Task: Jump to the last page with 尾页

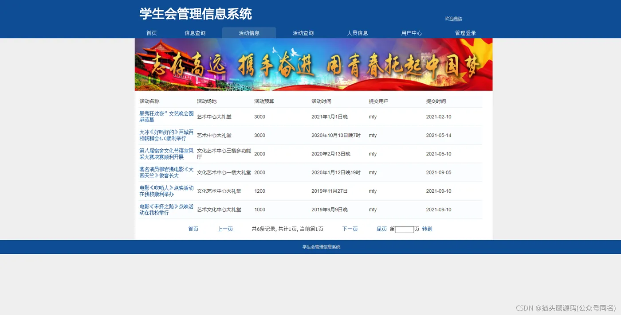Action: click(381, 229)
